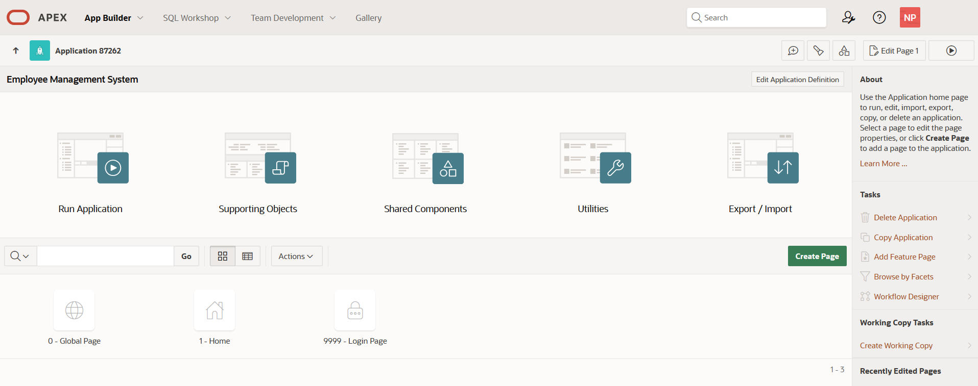Viewport: 978px width, 386px height.
Task: Open the administration user-wrench icon
Action: tap(848, 18)
